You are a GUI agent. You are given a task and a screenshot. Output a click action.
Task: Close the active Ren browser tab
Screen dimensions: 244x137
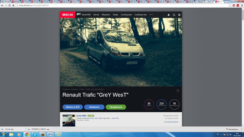pyautogui.click(x=222, y=2)
